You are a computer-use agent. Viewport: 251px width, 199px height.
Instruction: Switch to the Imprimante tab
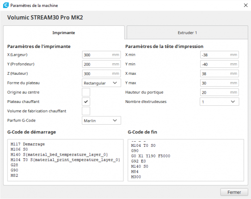64,33
